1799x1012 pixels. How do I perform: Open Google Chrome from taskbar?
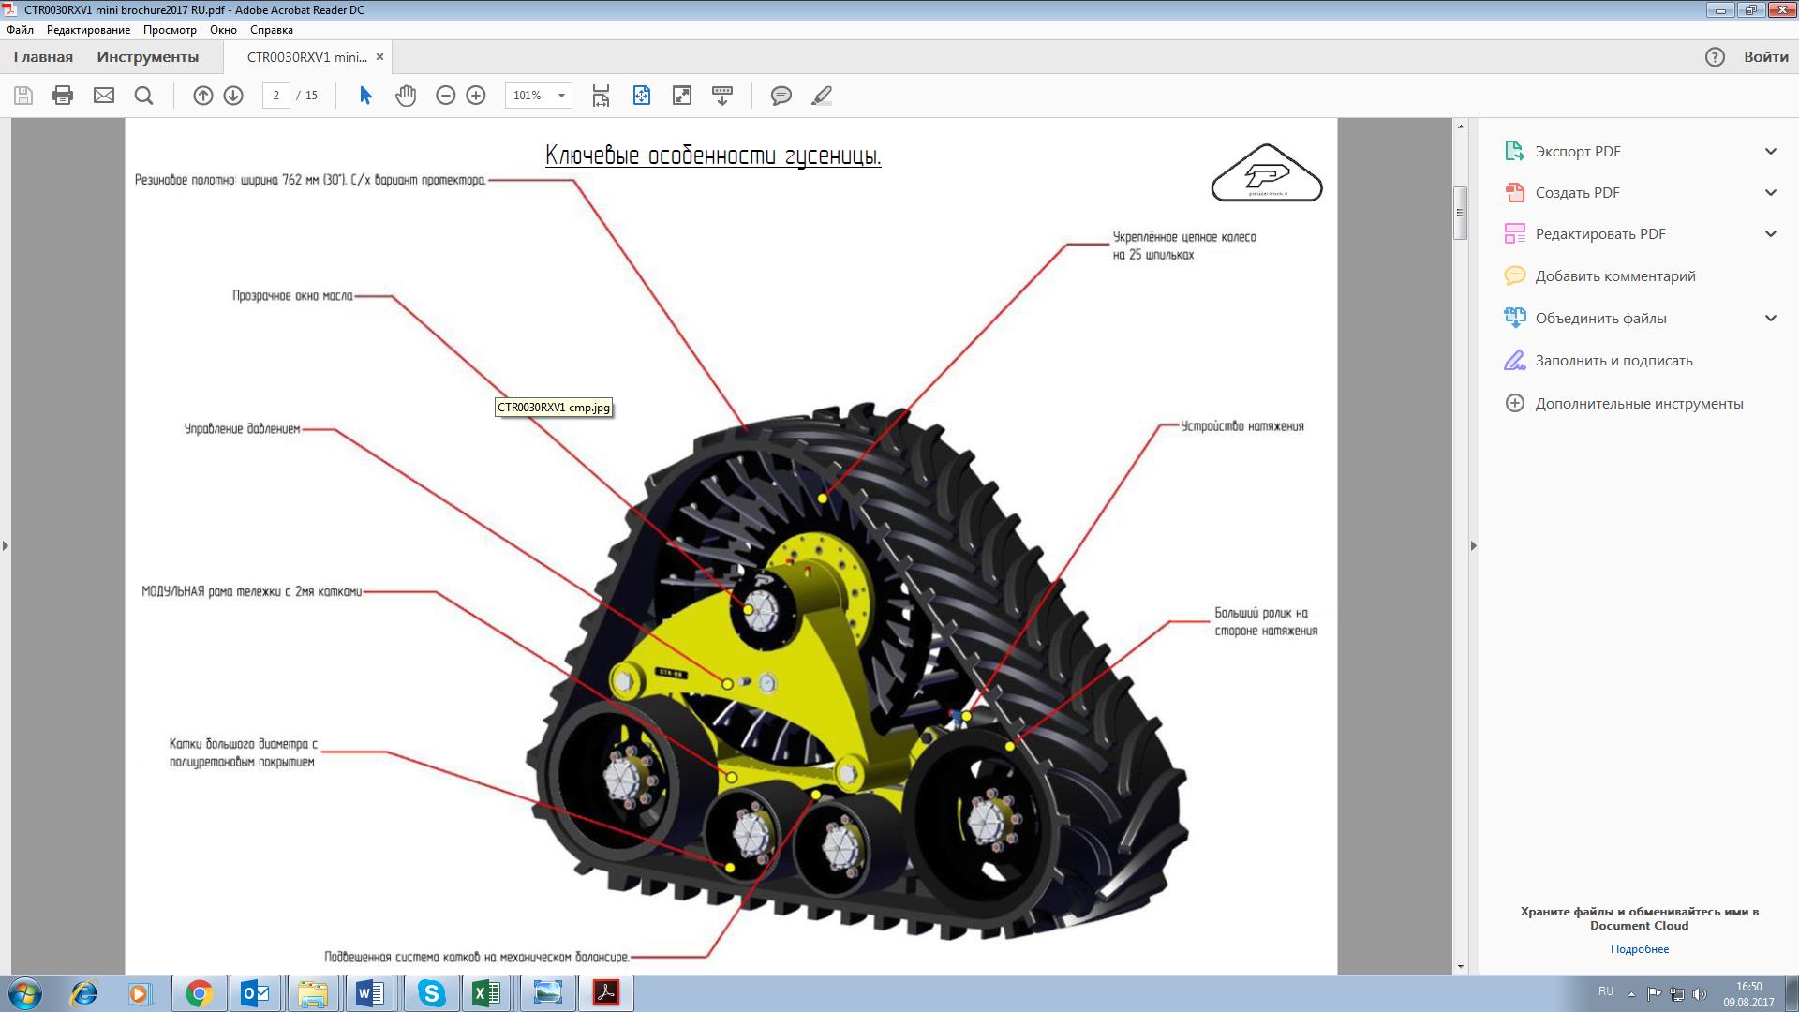coord(199,993)
